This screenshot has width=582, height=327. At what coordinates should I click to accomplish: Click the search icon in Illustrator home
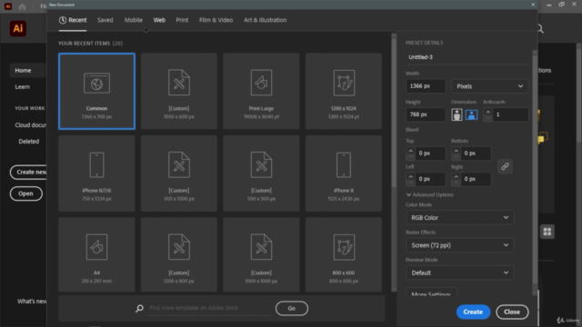click(540, 28)
